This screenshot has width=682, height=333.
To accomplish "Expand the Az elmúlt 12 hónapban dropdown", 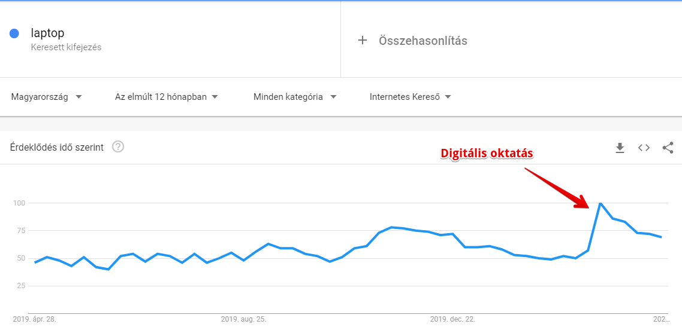I will tap(167, 97).
